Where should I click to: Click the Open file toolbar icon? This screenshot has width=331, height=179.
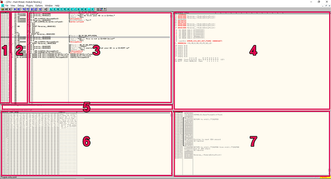tap(3, 9)
